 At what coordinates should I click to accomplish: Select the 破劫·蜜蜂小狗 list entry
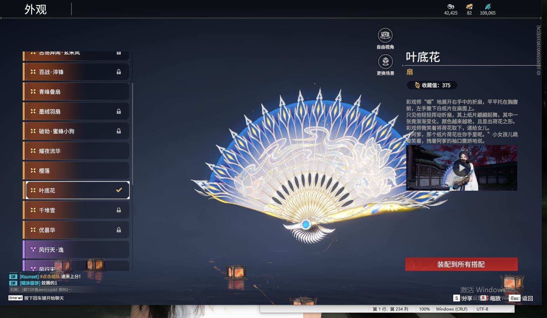(76, 131)
